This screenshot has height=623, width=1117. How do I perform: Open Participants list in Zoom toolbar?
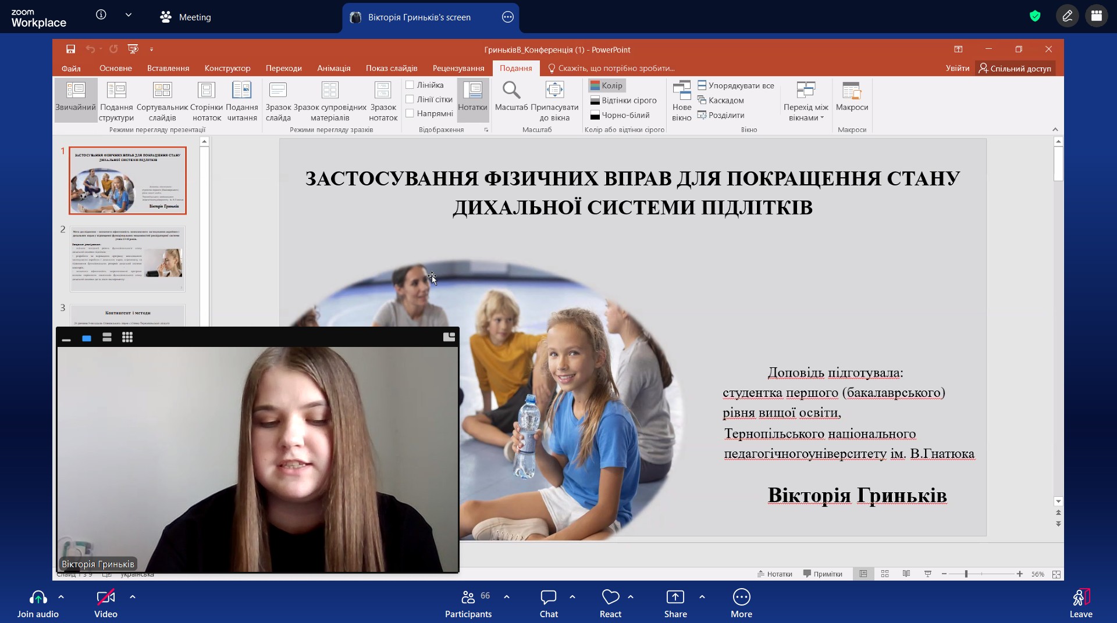(x=468, y=603)
